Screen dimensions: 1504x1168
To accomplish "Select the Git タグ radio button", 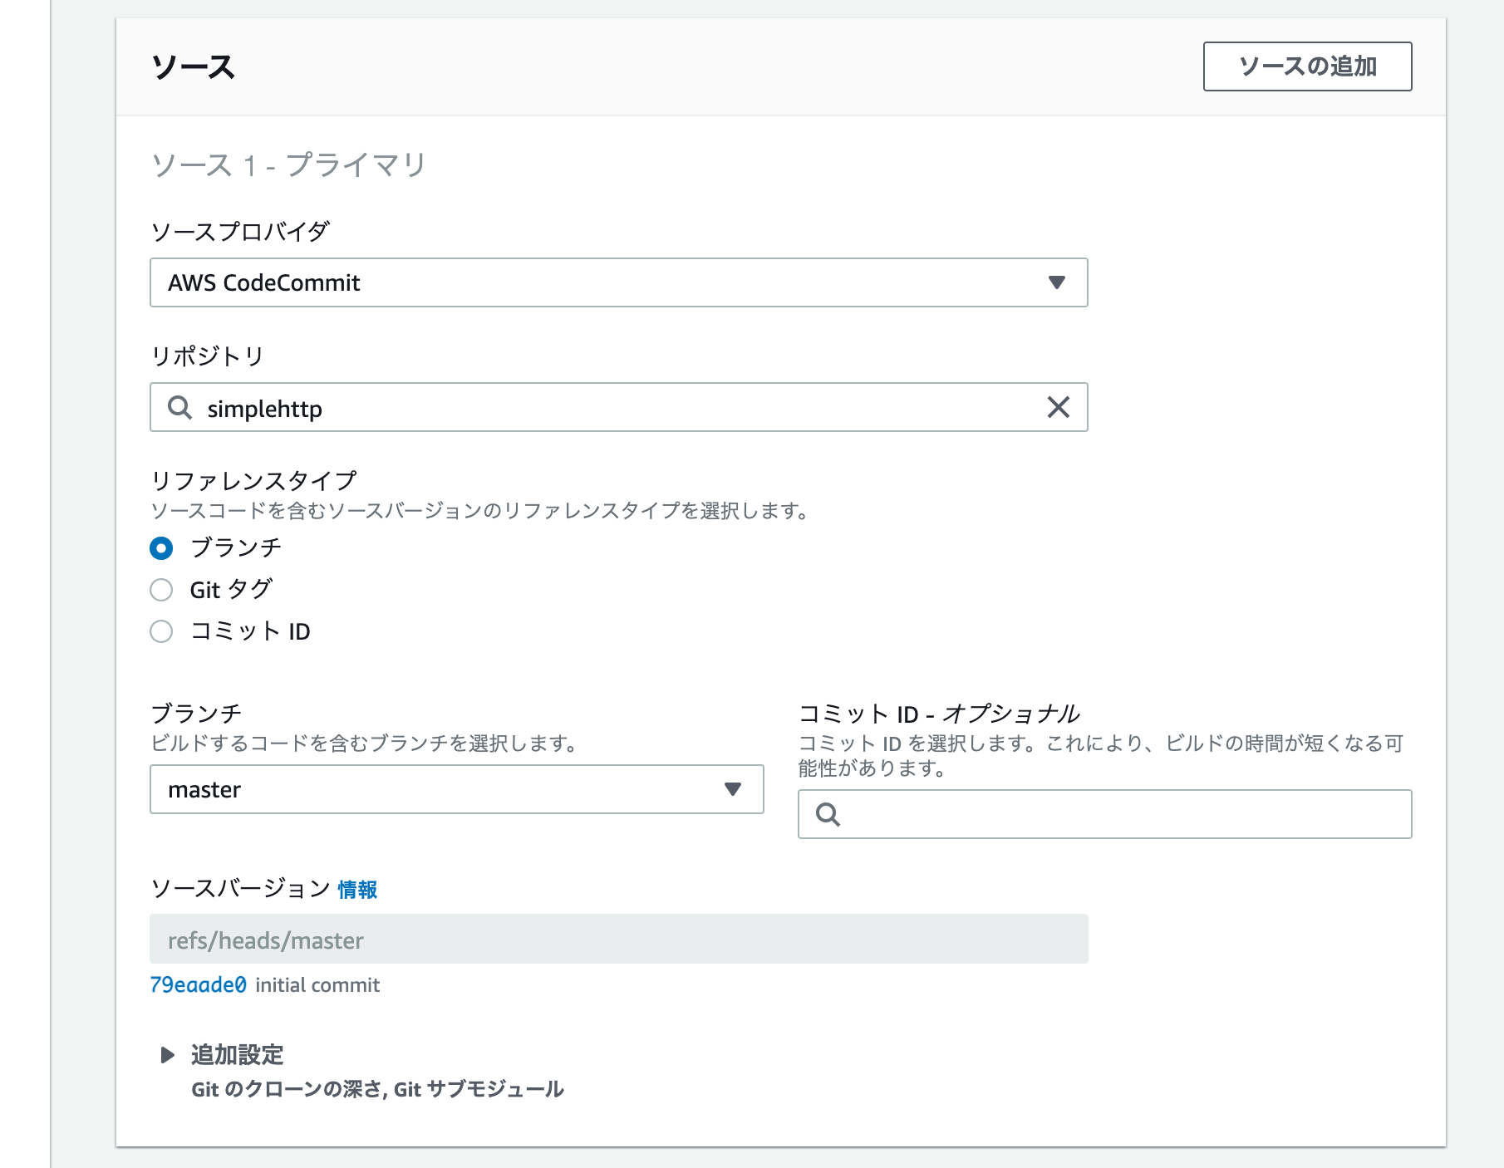I will click(x=161, y=589).
